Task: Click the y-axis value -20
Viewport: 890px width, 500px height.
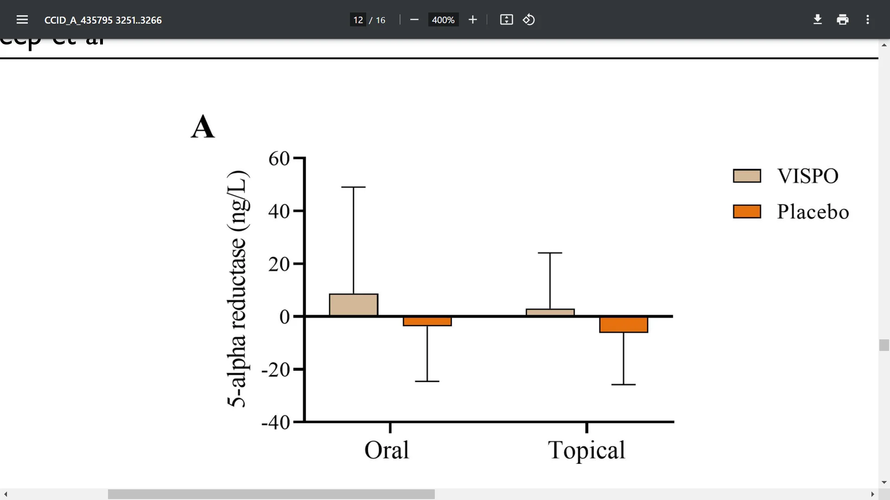Action: (x=275, y=369)
